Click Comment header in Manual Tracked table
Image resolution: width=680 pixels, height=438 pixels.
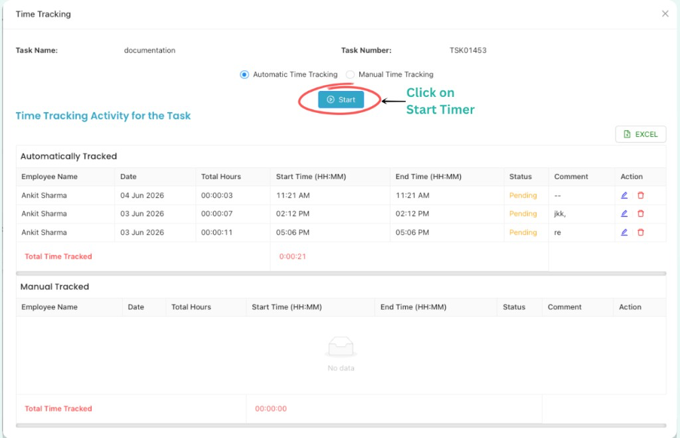(564, 307)
